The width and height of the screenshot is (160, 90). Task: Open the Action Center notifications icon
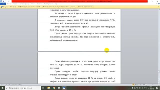(157, 88)
